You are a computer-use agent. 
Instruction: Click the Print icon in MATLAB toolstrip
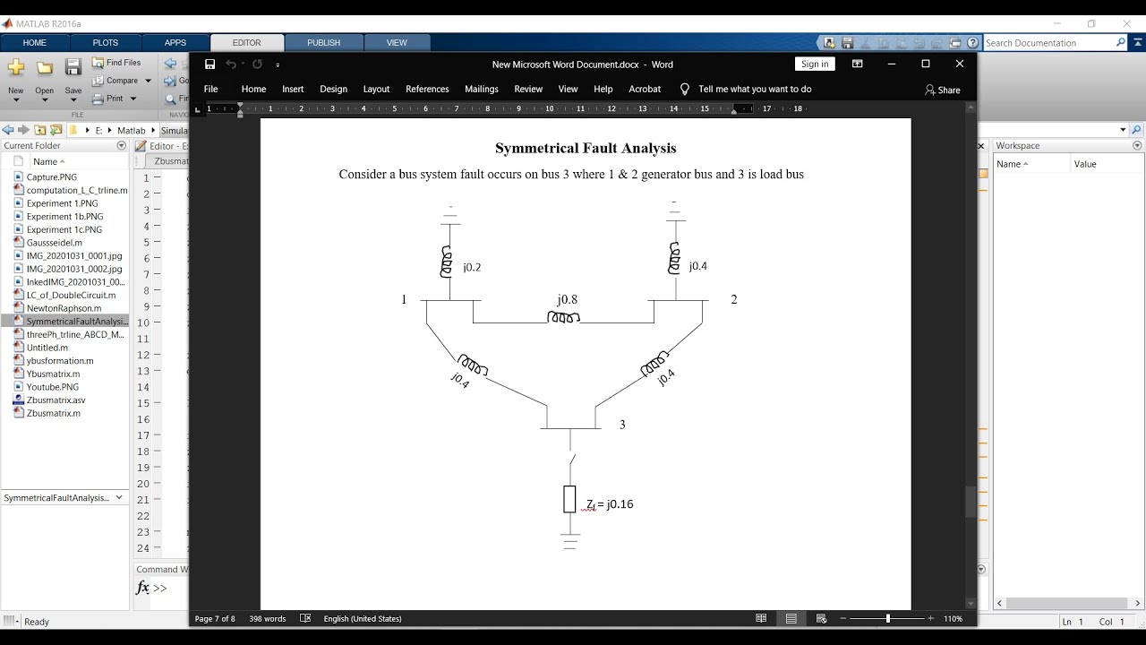[x=98, y=99]
